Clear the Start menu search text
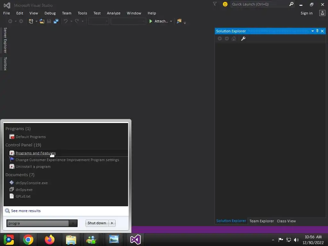Screen dimensions: 328x246 pyautogui.click(x=73, y=223)
